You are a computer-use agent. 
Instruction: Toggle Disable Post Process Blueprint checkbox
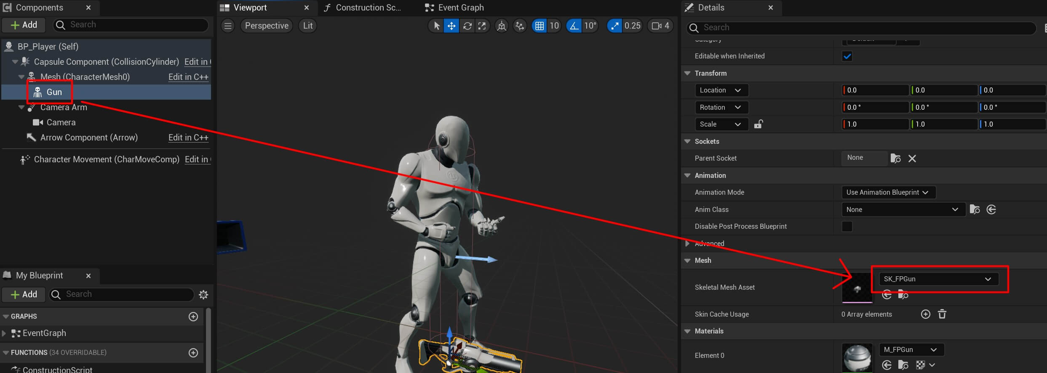(x=847, y=227)
